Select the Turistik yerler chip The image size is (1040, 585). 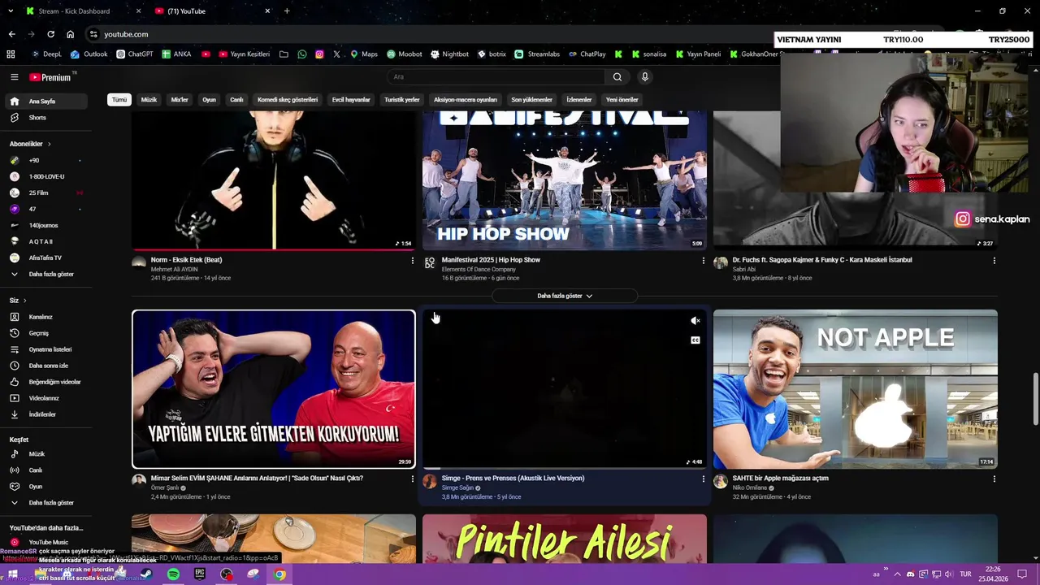(402, 100)
